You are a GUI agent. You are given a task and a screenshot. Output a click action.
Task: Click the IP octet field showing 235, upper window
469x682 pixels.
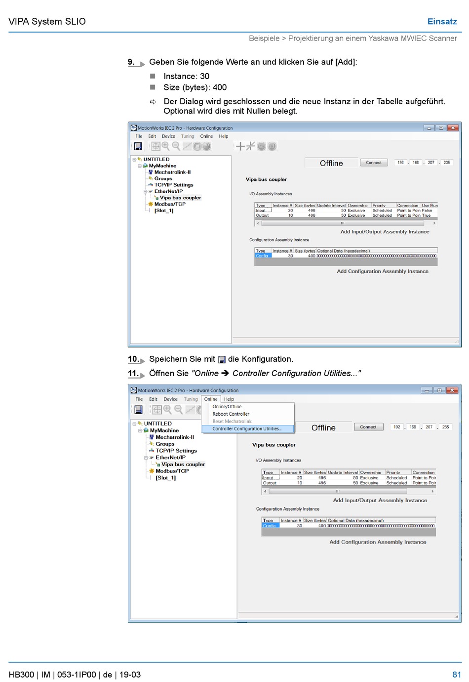447,163
